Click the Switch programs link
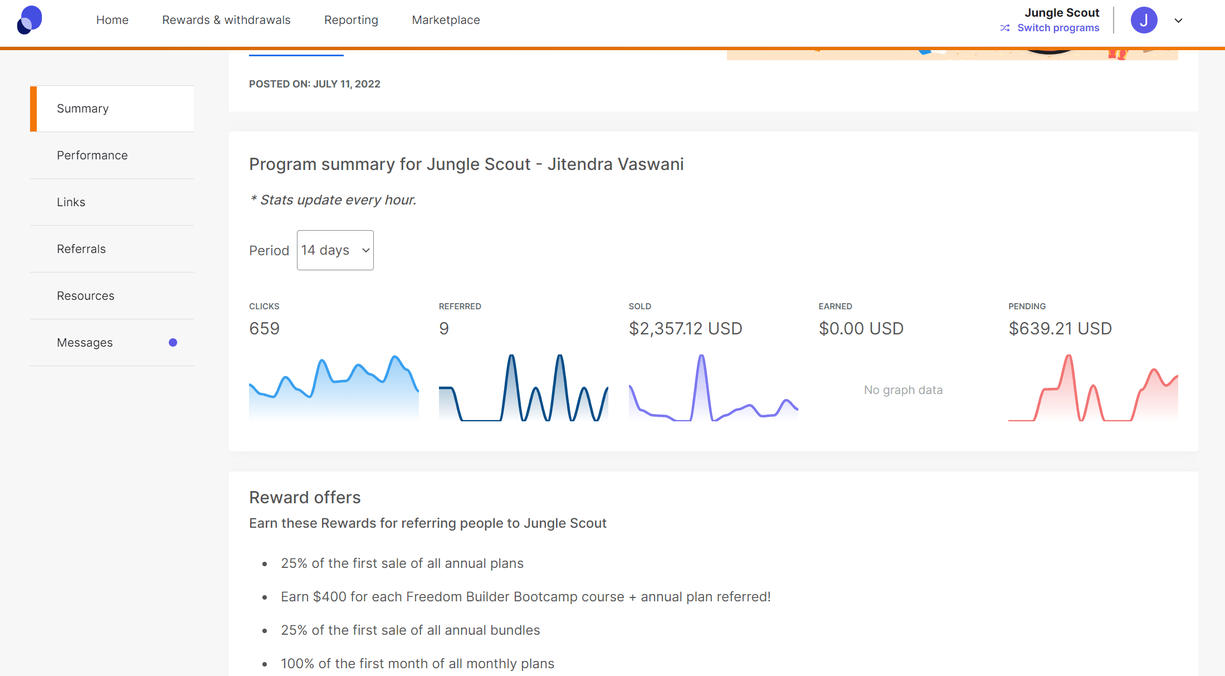 pos(1058,28)
